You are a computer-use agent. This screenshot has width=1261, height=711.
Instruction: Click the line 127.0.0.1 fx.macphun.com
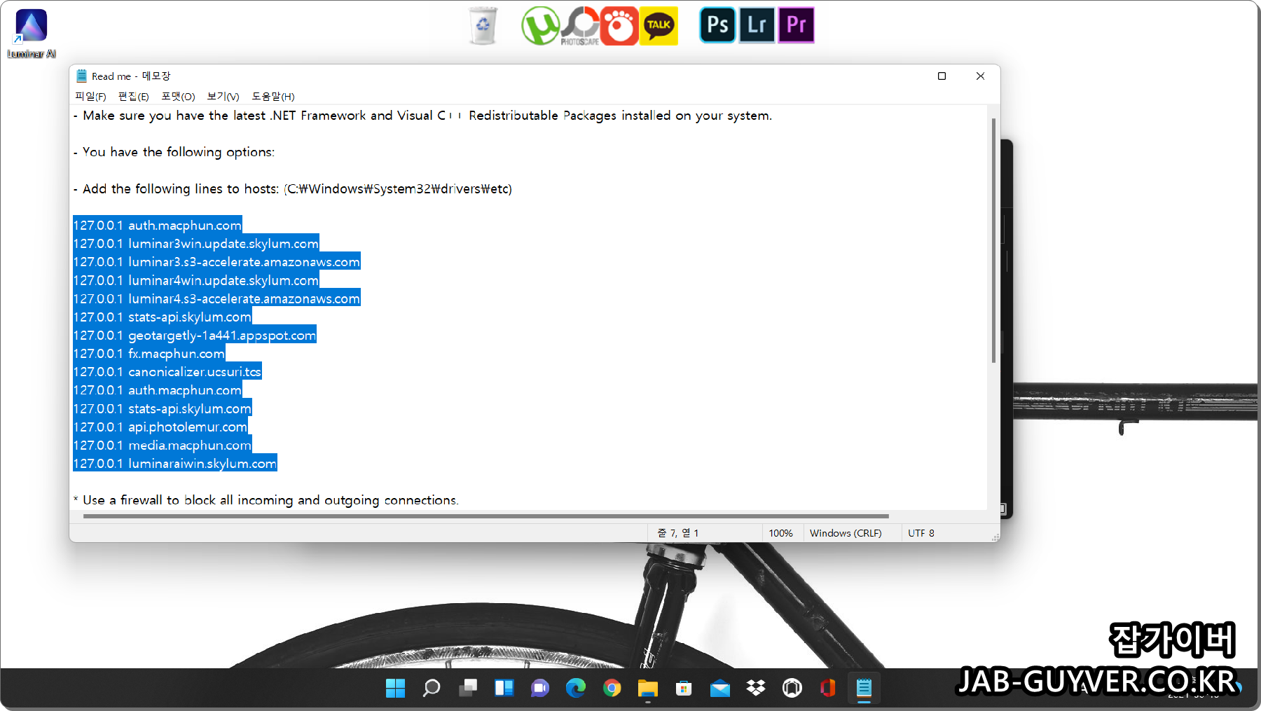149,353
